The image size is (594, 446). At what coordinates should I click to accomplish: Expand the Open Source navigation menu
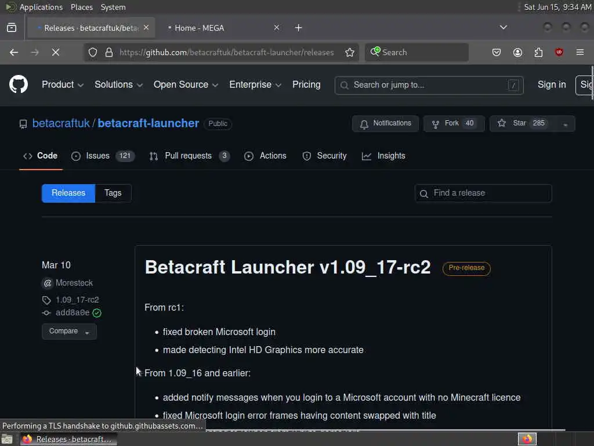point(186,85)
